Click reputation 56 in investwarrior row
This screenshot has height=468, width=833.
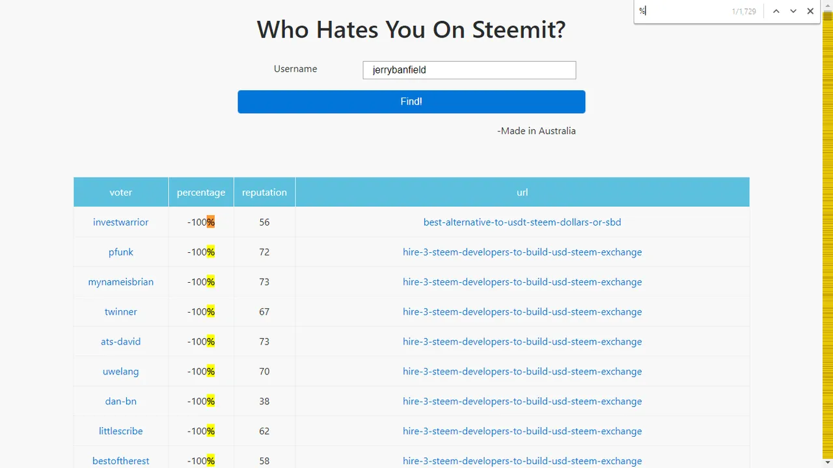coord(264,222)
